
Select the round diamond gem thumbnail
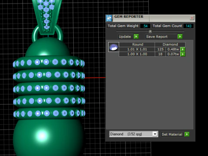coord(114,47)
